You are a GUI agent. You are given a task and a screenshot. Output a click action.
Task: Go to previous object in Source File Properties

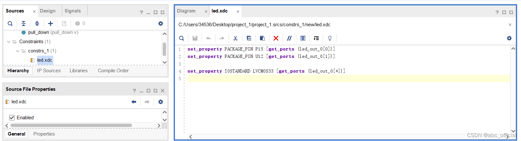click(x=134, y=102)
